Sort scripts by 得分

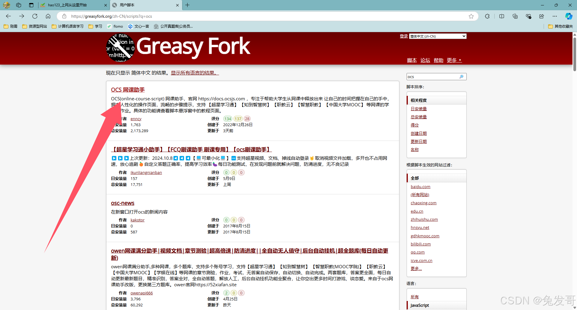click(x=415, y=125)
